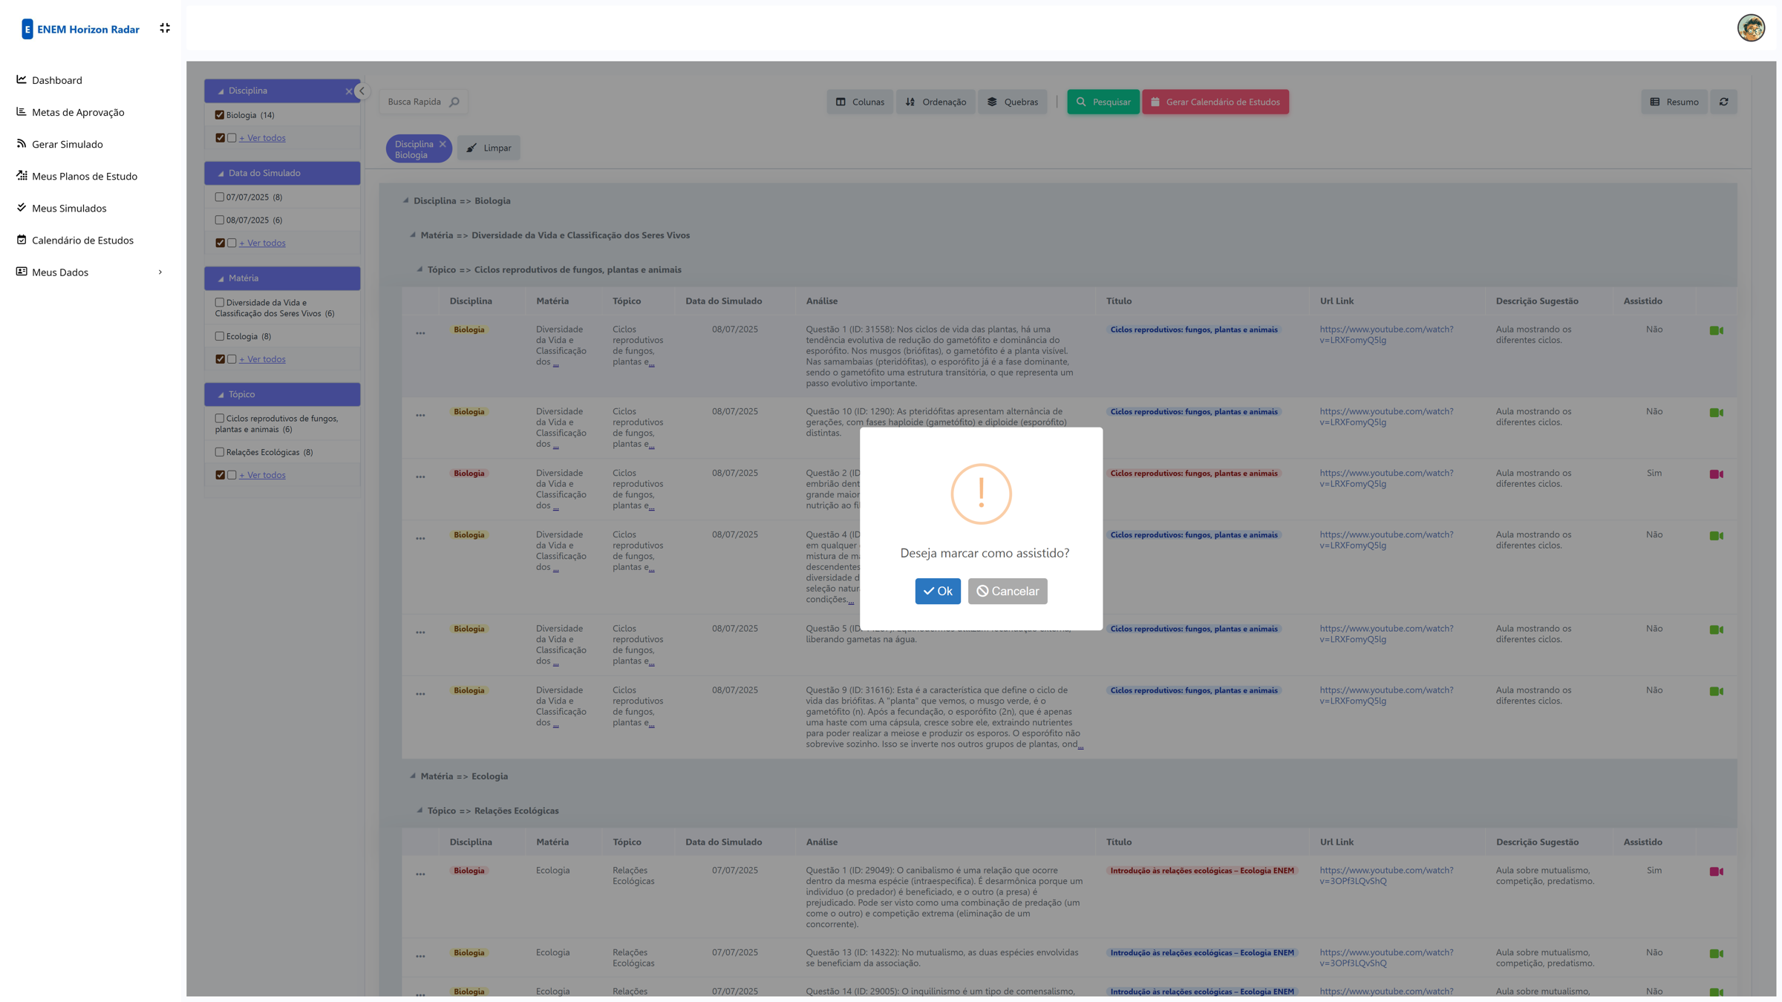The height and width of the screenshot is (1002, 1782).
Task: Click Ver todos link under Tópico
Action: (x=262, y=475)
